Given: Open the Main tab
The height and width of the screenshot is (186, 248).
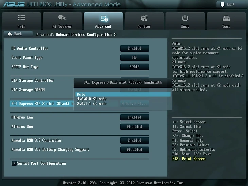Looking at the screenshot, I should (21, 21).
